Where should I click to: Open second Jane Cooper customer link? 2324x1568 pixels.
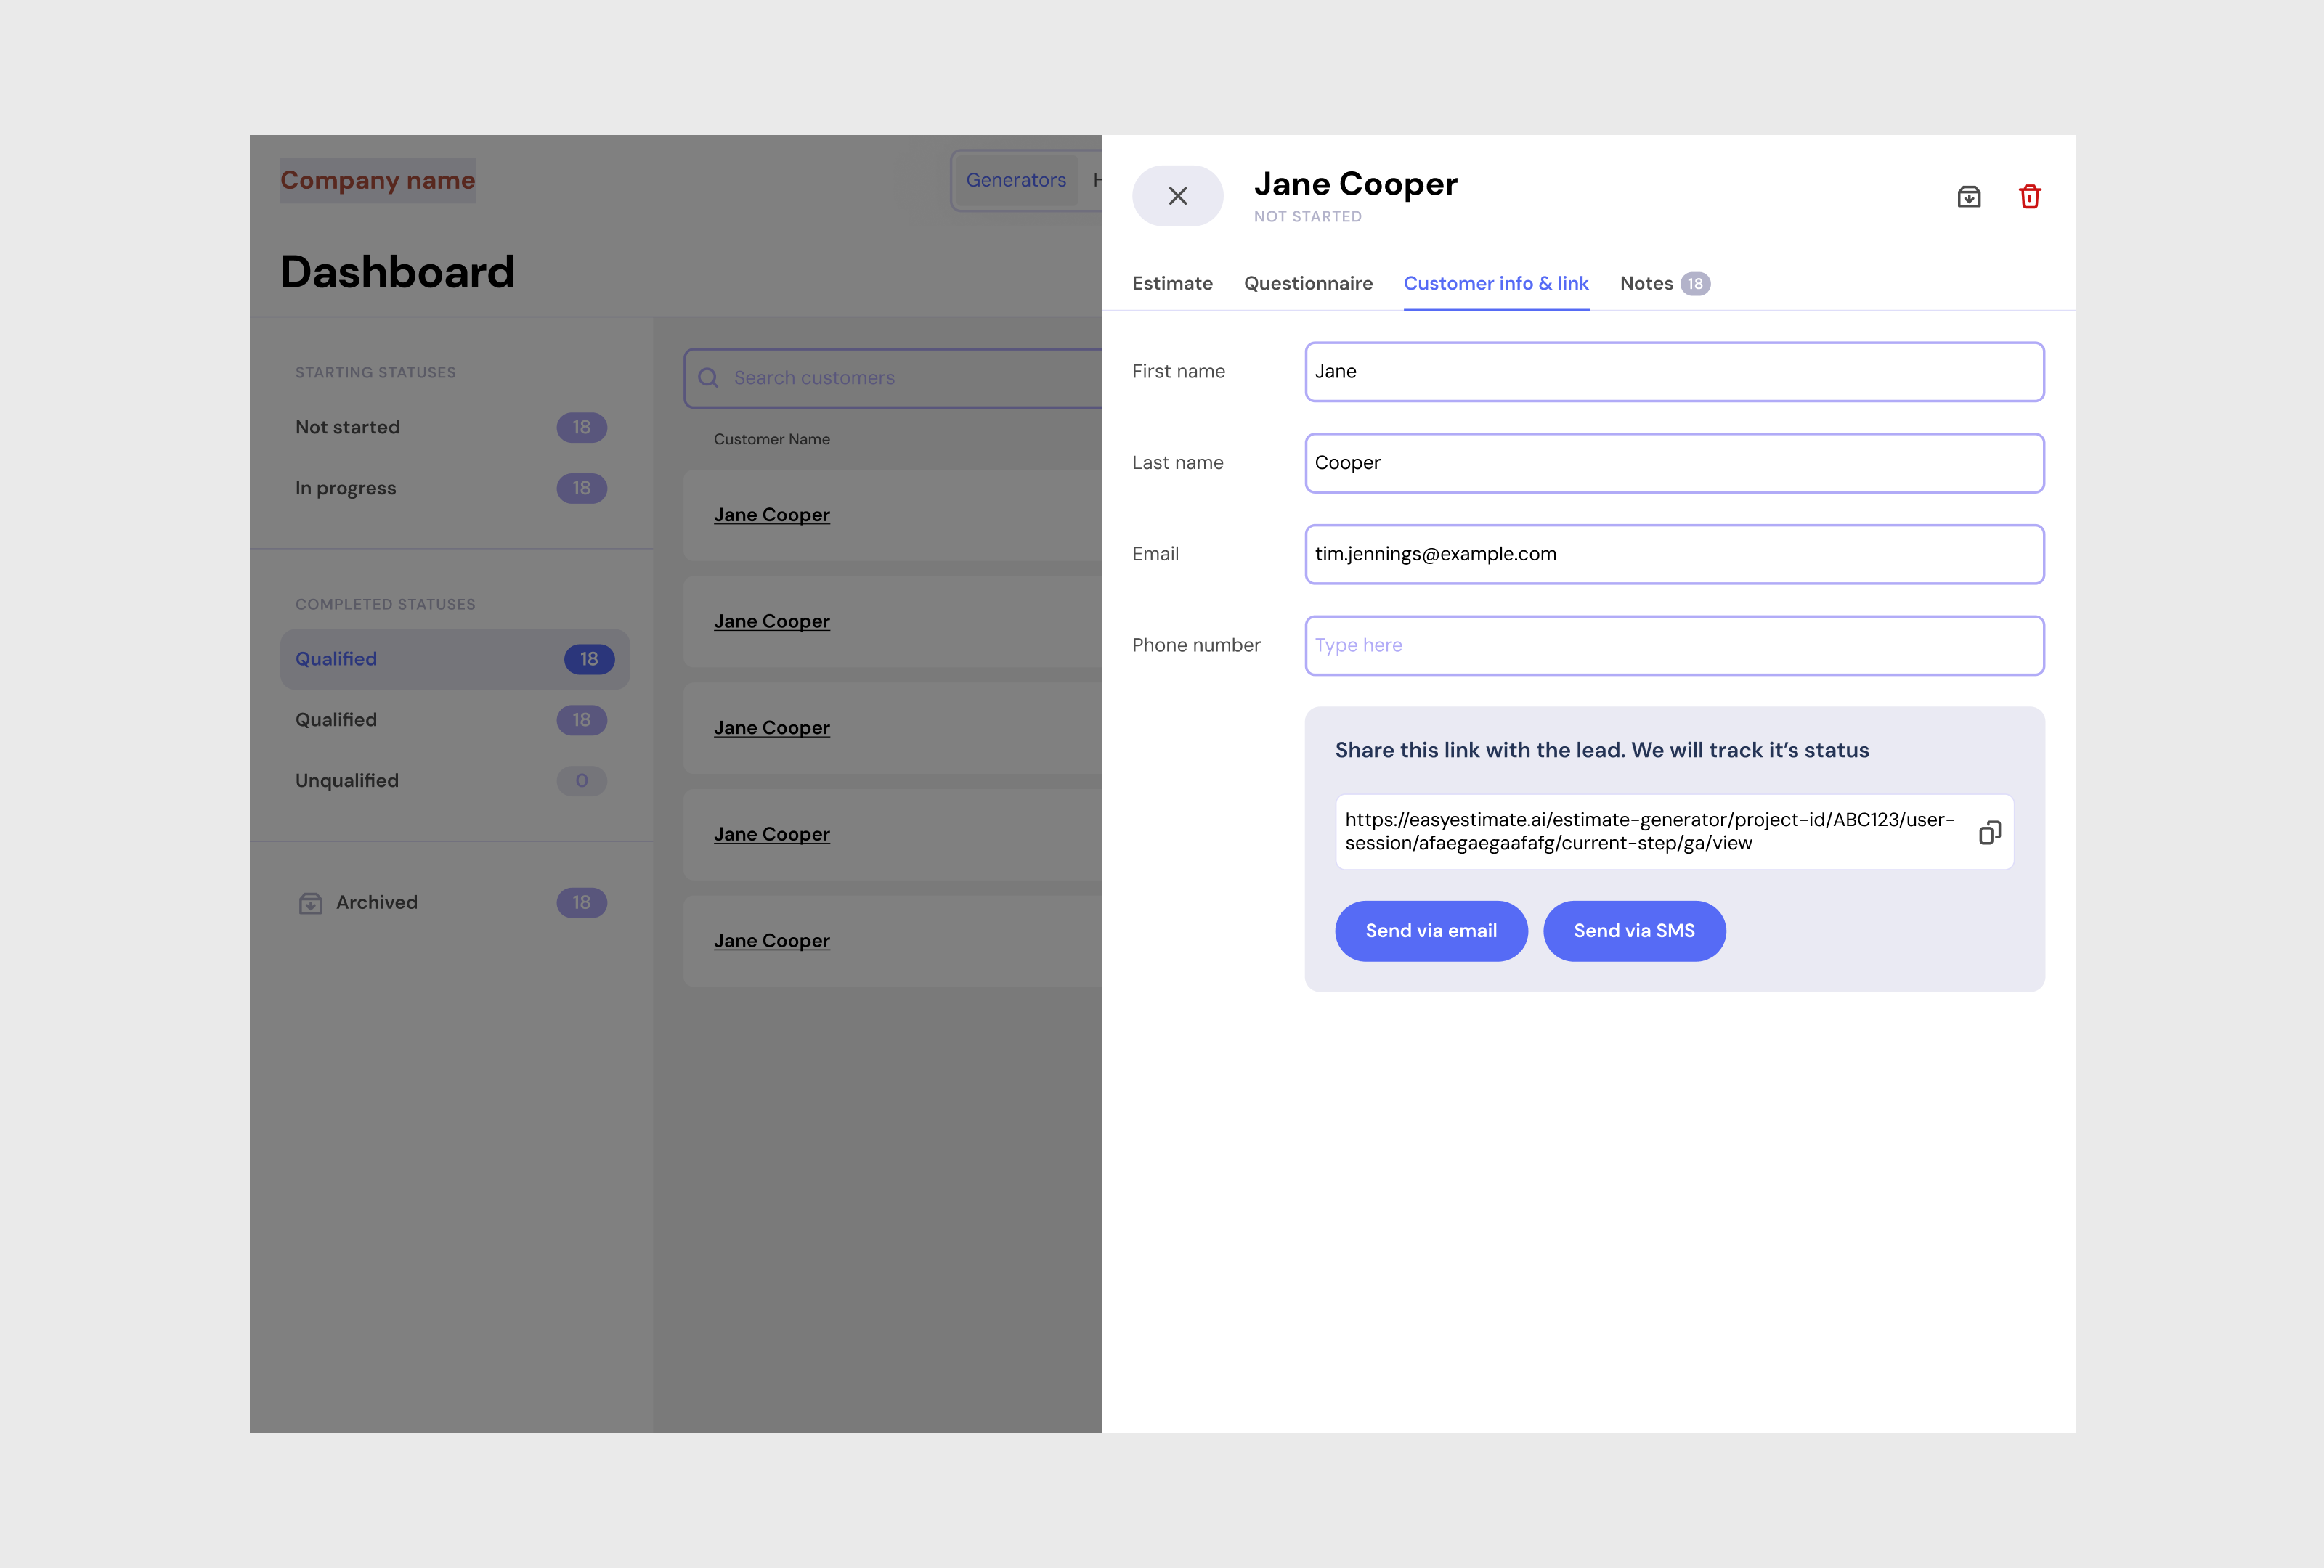[x=771, y=621]
